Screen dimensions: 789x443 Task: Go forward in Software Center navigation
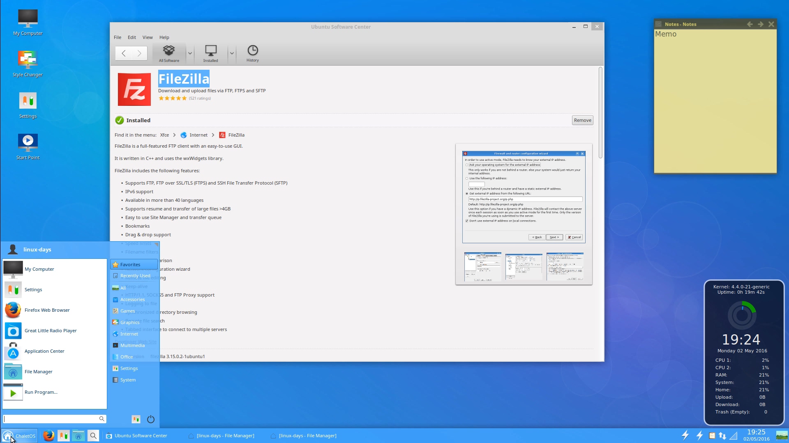(x=139, y=53)
